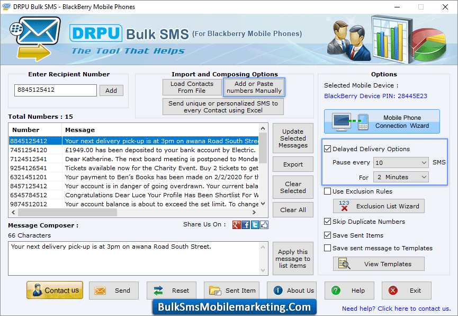Image resolution: width=458 pixels, height=316 pixels.
Task: Click Load Contacts From File button
Action: (192, 87)
